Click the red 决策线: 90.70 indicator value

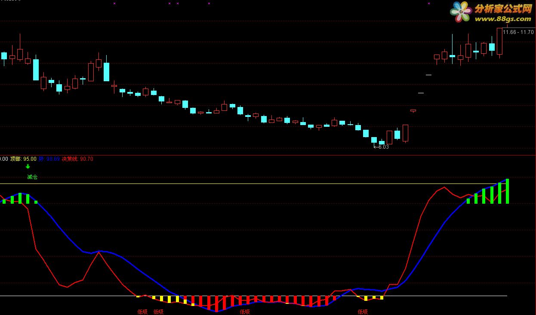pos(77,159)
